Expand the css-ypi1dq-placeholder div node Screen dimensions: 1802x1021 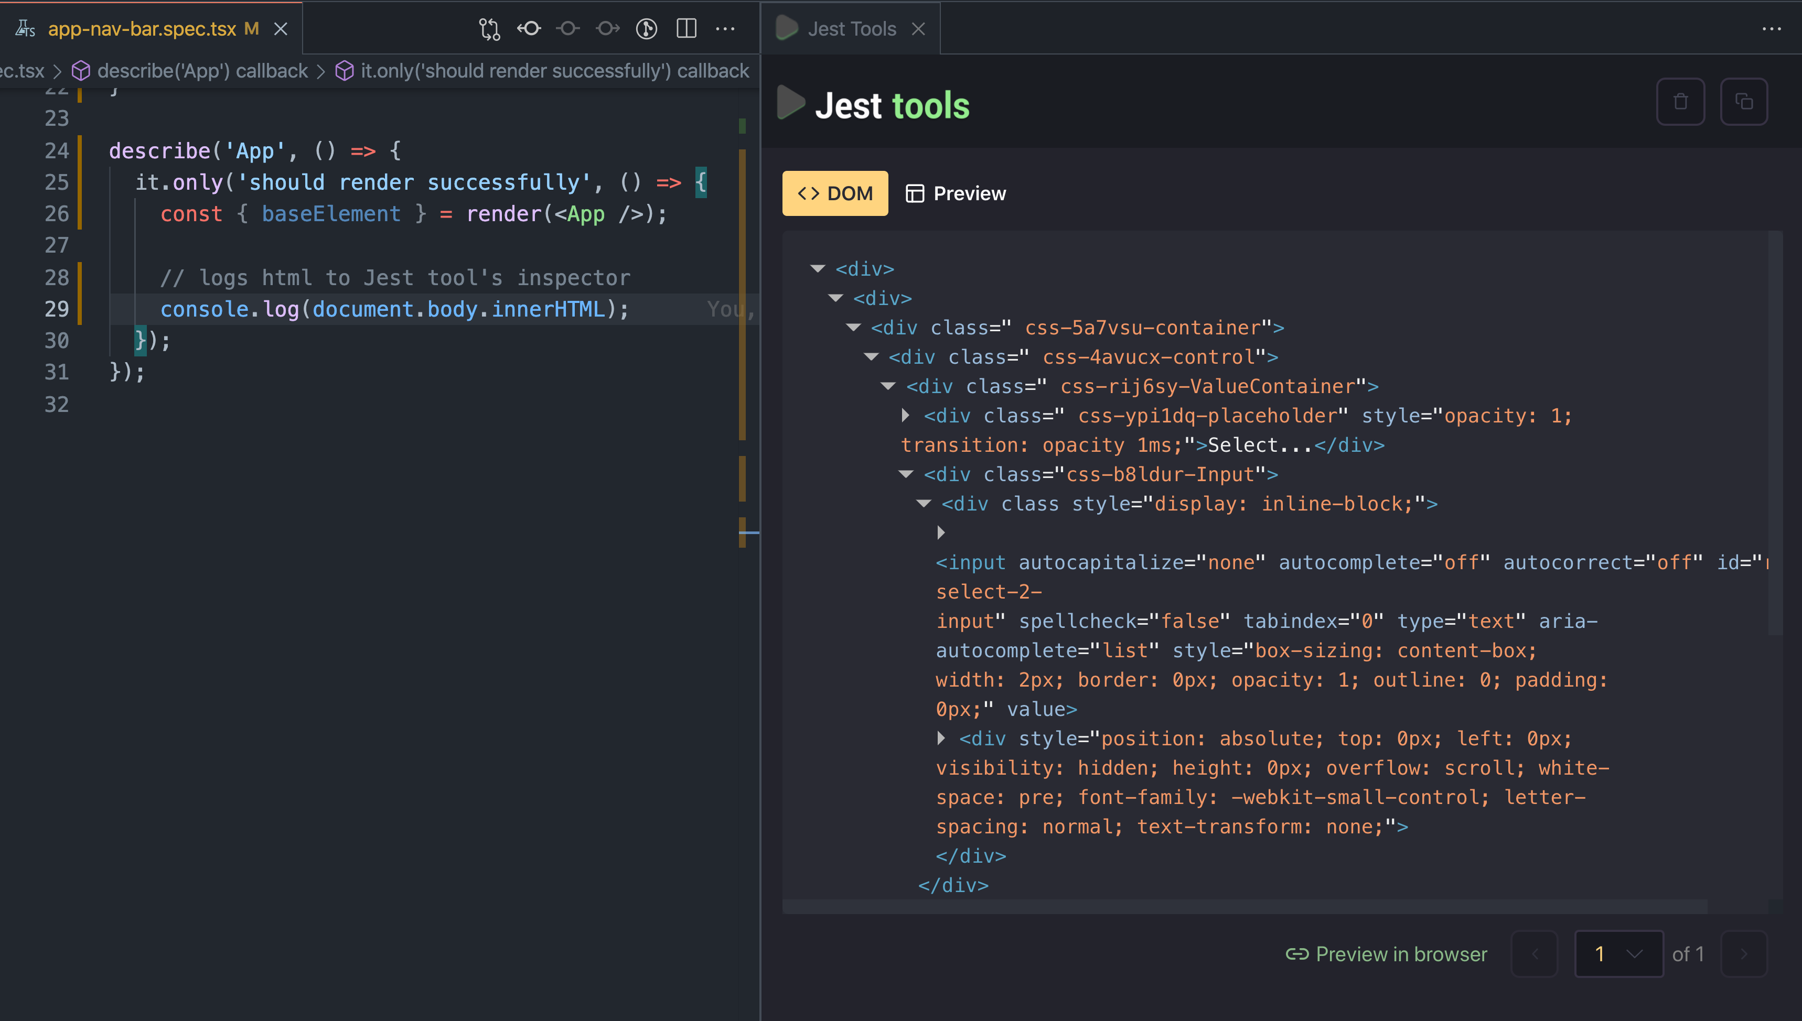(x=905, y=415)
